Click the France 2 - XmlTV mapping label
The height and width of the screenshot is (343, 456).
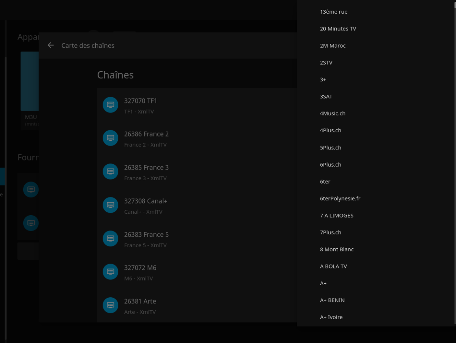tap(145, 145)
